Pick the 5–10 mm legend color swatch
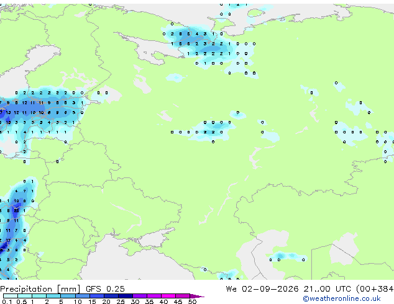The image size is (394, 304). [68, 296]
